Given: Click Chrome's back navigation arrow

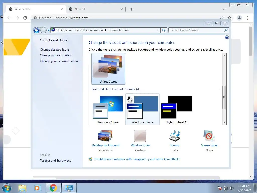Looking at the screenshot, I should point(9,18).
